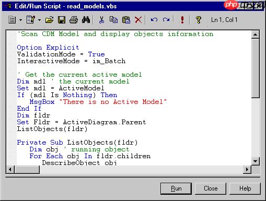Click the 'Ln 1, Col 1' position indicator

coord(224,20)
